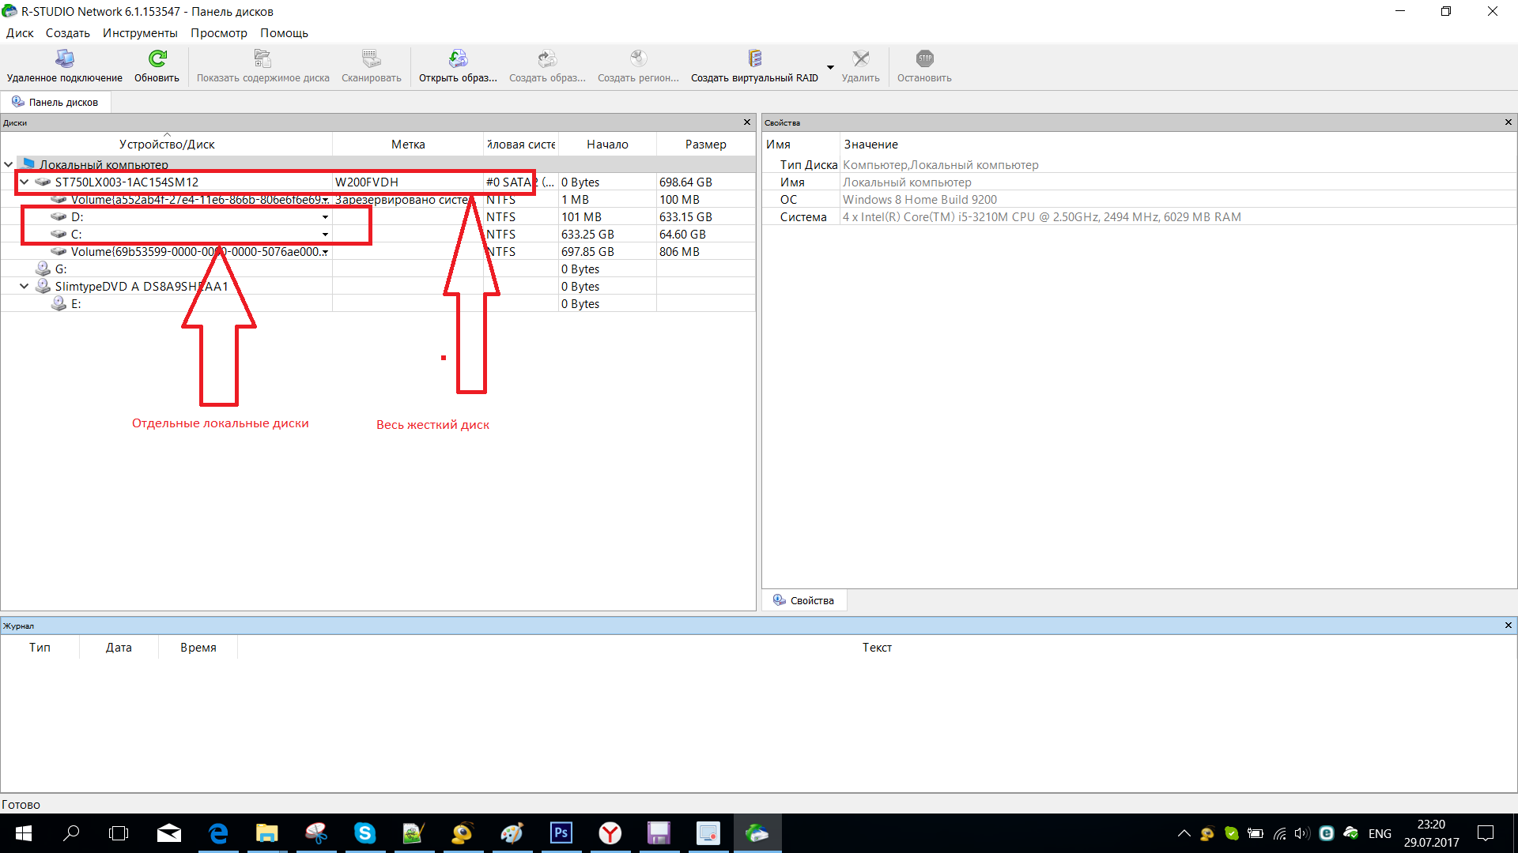Open the Создать menu
The width and height of the screenshot is (1518, 853).
(68, 33)
